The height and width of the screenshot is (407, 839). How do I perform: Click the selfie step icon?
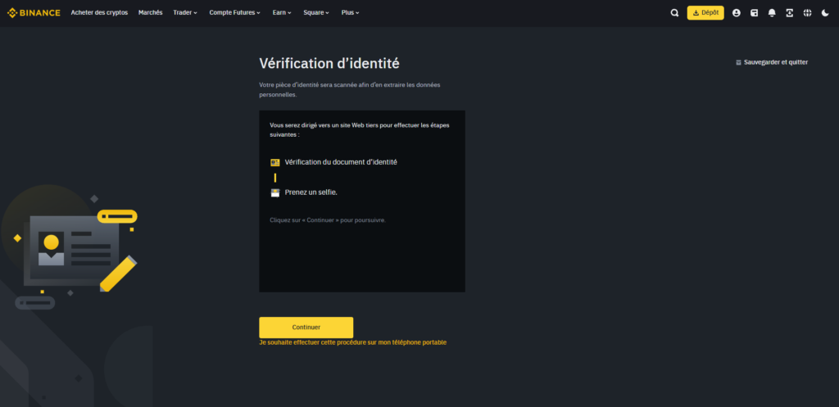275,192
